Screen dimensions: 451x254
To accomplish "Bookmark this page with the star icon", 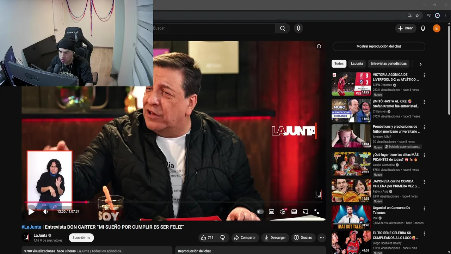I will coord(417,16).
